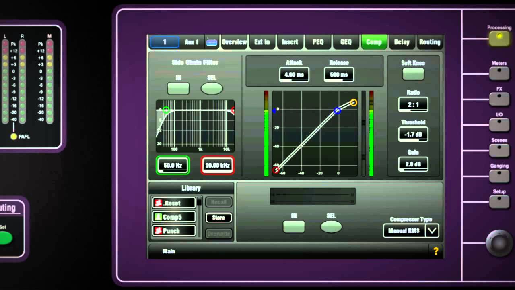This screenshot has height=290, width=515.
Task: Tap the blue keyboard icon beside Aux 1
Action: 212,42
